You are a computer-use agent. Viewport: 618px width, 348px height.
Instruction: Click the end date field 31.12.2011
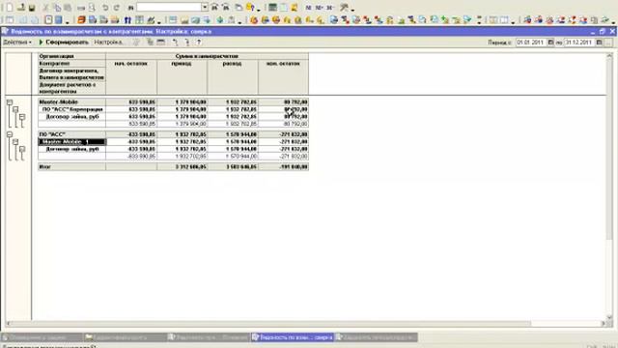coord(579,43)
